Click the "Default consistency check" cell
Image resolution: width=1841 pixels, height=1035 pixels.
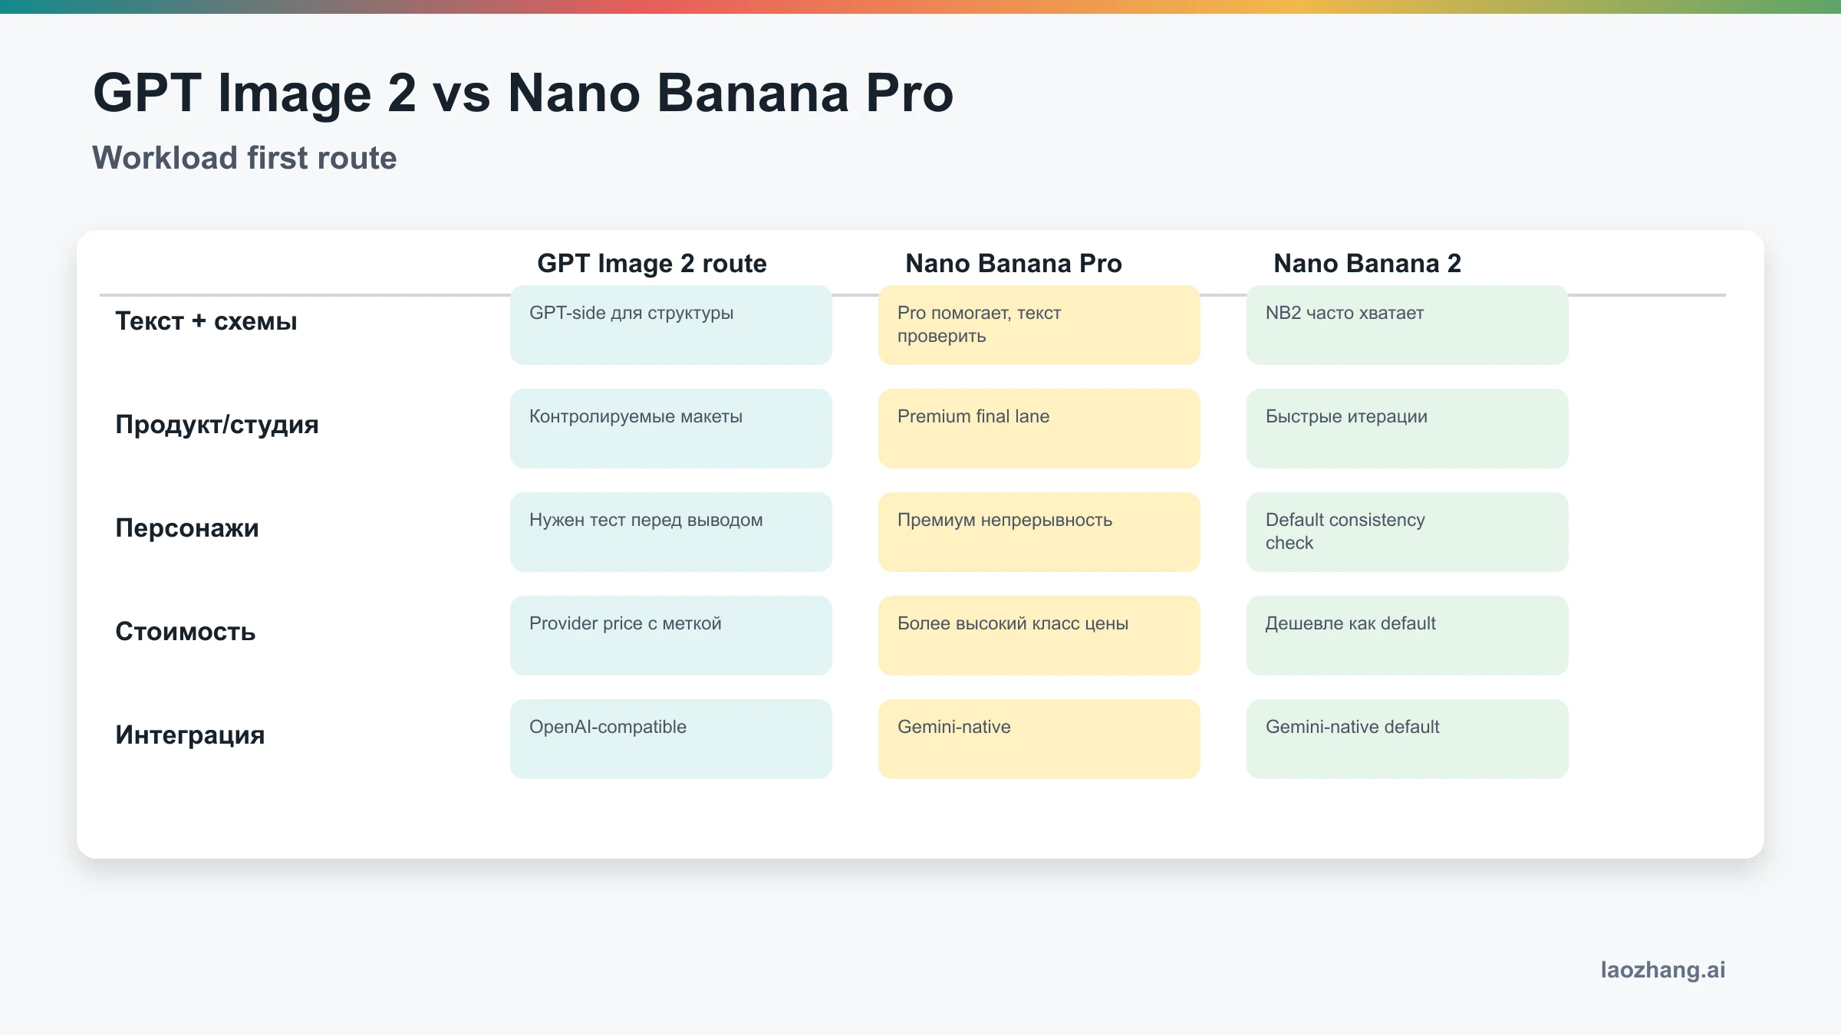(x=1407, y=532)
